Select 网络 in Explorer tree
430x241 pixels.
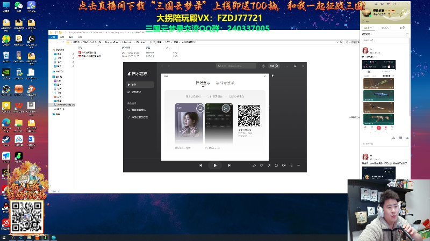[56, 114]
